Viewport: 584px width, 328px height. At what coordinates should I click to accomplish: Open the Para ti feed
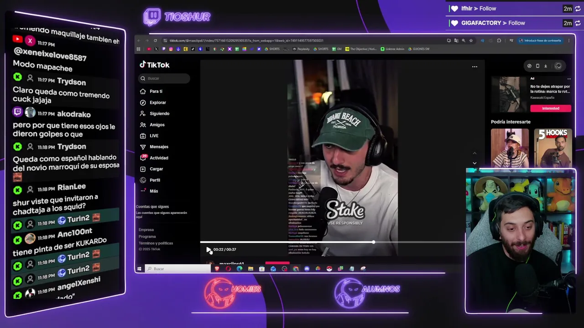156,91
